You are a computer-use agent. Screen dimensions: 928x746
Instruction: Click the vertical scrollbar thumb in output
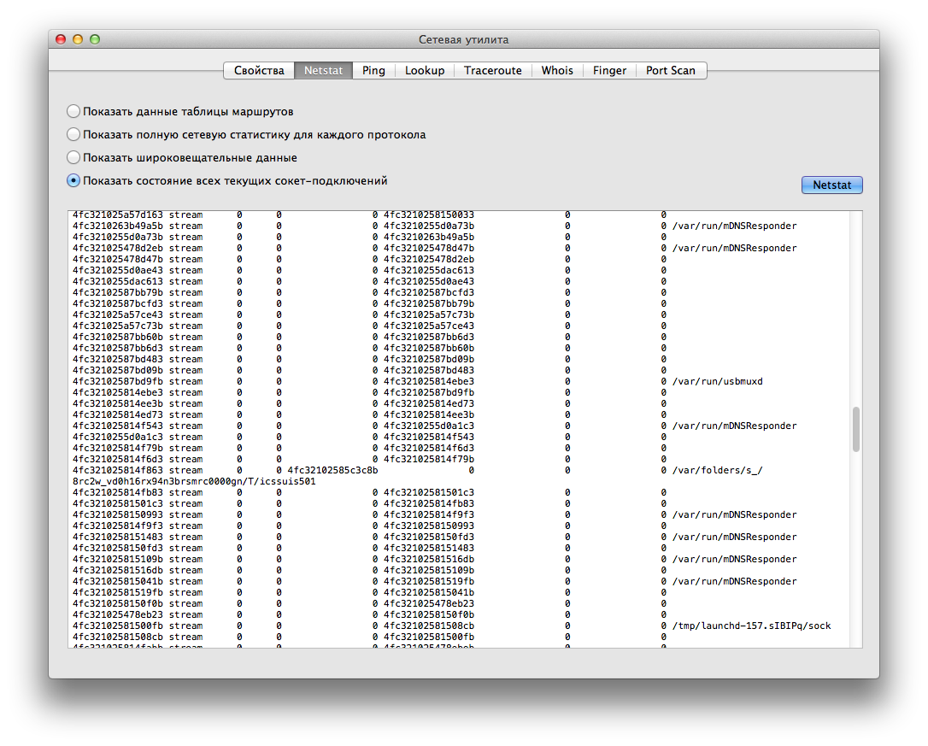pos(855,429)
